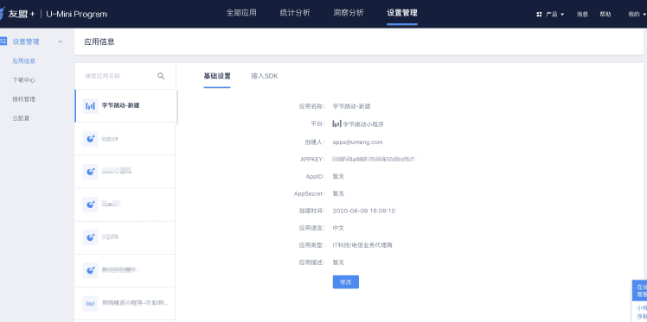This screenshot has width=647, height=322.
Task: Switch to the 基础设置 tab
Action: [217, 76]
